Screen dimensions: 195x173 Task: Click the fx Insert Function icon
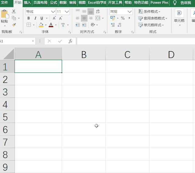[70, 41]
